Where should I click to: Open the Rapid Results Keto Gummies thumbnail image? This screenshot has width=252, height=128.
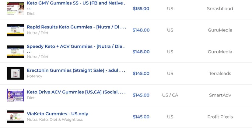[16, 30]
